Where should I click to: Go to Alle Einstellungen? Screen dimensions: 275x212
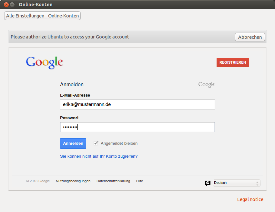25,16
